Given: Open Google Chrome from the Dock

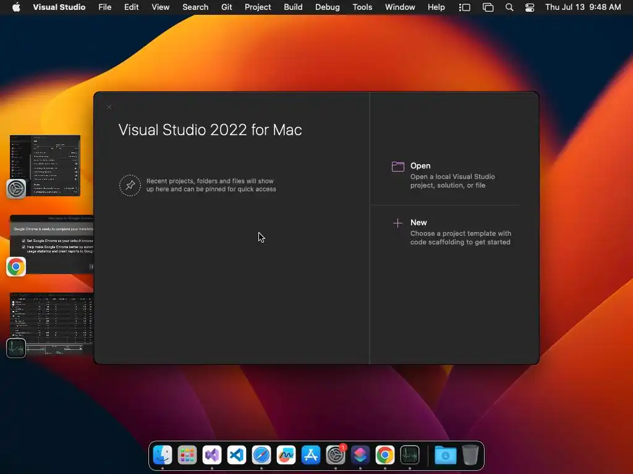Looking at the screenshot, I should click(x=385, y=455).
